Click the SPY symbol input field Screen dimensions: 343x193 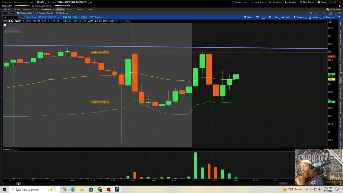point(10,17)
